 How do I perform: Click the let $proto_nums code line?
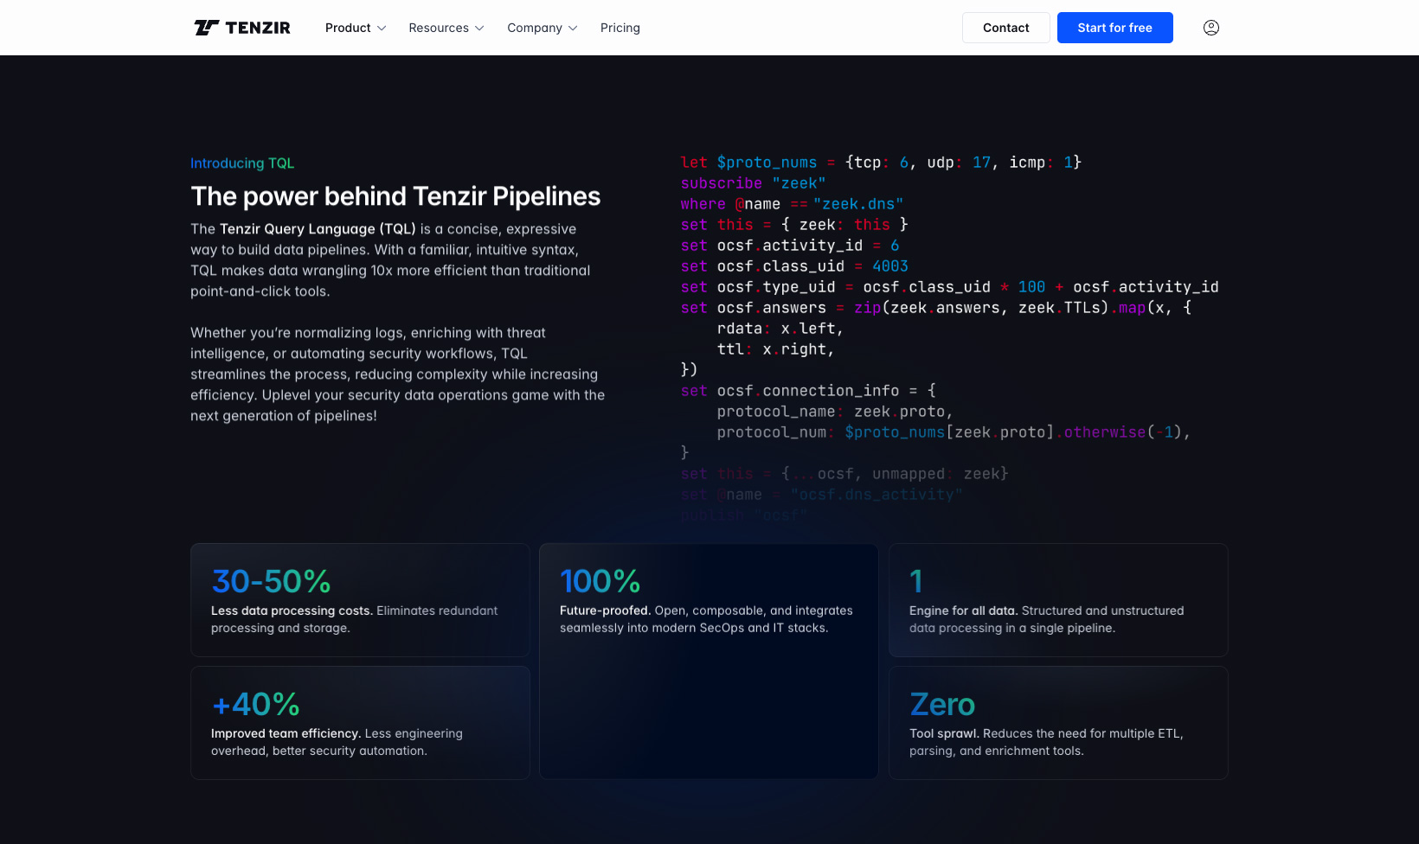click(881, 163)
